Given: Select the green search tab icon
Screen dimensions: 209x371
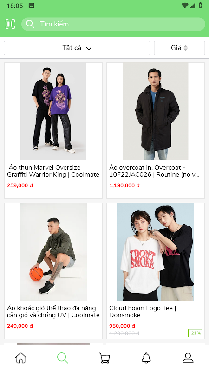Looking at the screenshot, I should [x=63, y=358].
